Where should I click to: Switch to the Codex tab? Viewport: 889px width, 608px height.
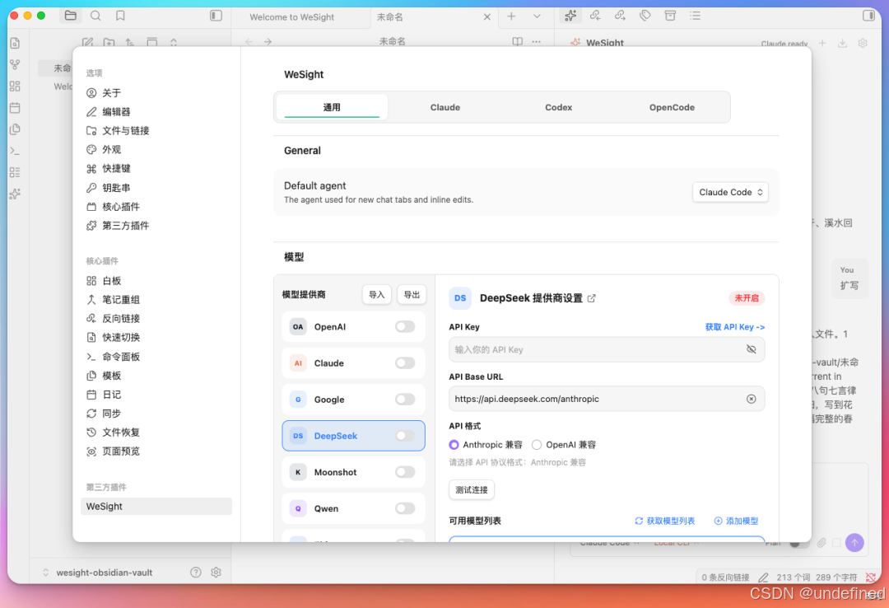tap(558, 107)
